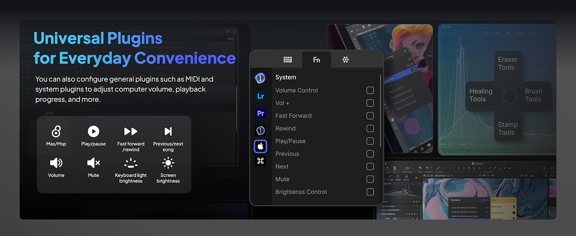Click the Screen brightness sun icon
Image resolution: width=576 pixels, height=236 pixels.
pyautogui.click(x=168, y=163)
